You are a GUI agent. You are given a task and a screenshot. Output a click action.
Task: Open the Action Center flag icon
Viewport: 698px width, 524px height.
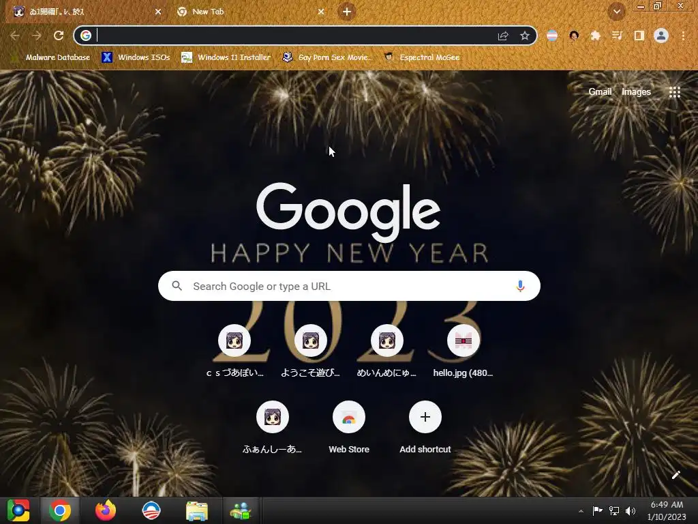pos(597,510)
